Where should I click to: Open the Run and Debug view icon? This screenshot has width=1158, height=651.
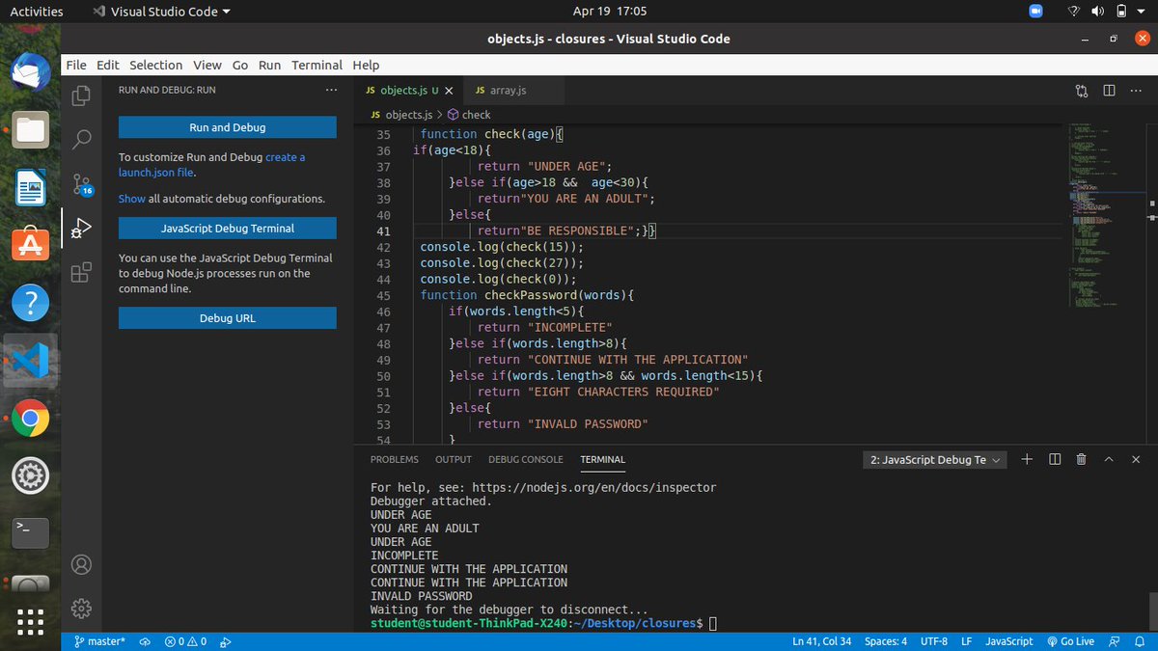click(82, 228)
